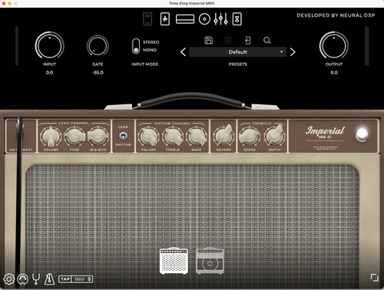Click the window resize icon
Screen dimensions: 384x290
[x=375, y=278]
